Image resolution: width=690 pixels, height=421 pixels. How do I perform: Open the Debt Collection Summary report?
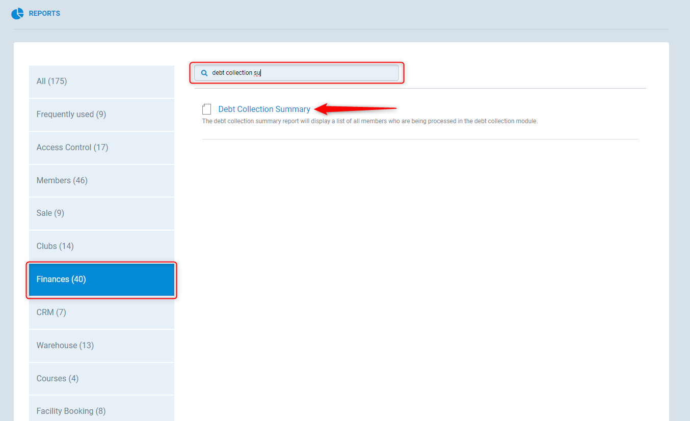(x=264, y=109)
